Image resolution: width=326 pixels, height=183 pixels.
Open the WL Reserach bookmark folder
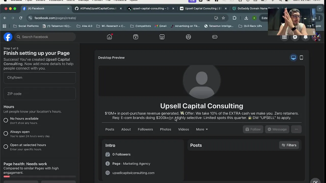(x=111, y=26)
